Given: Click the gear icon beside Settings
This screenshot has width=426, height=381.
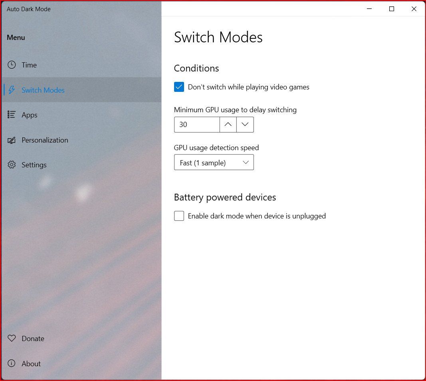Looking at the screenshot, I should [x=12, y=165].
